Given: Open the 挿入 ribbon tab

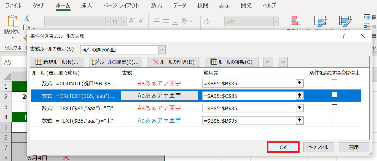Looking at the screenshot, I should pyautogui.click(x=87, y=6).
